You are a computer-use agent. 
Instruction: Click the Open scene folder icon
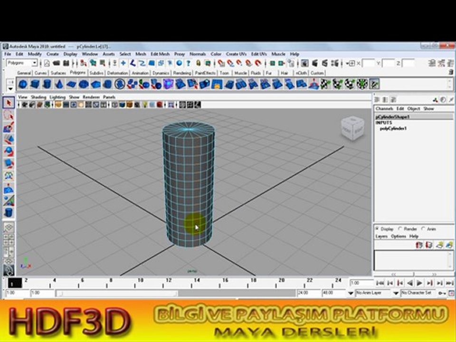(x=57, y=63)
